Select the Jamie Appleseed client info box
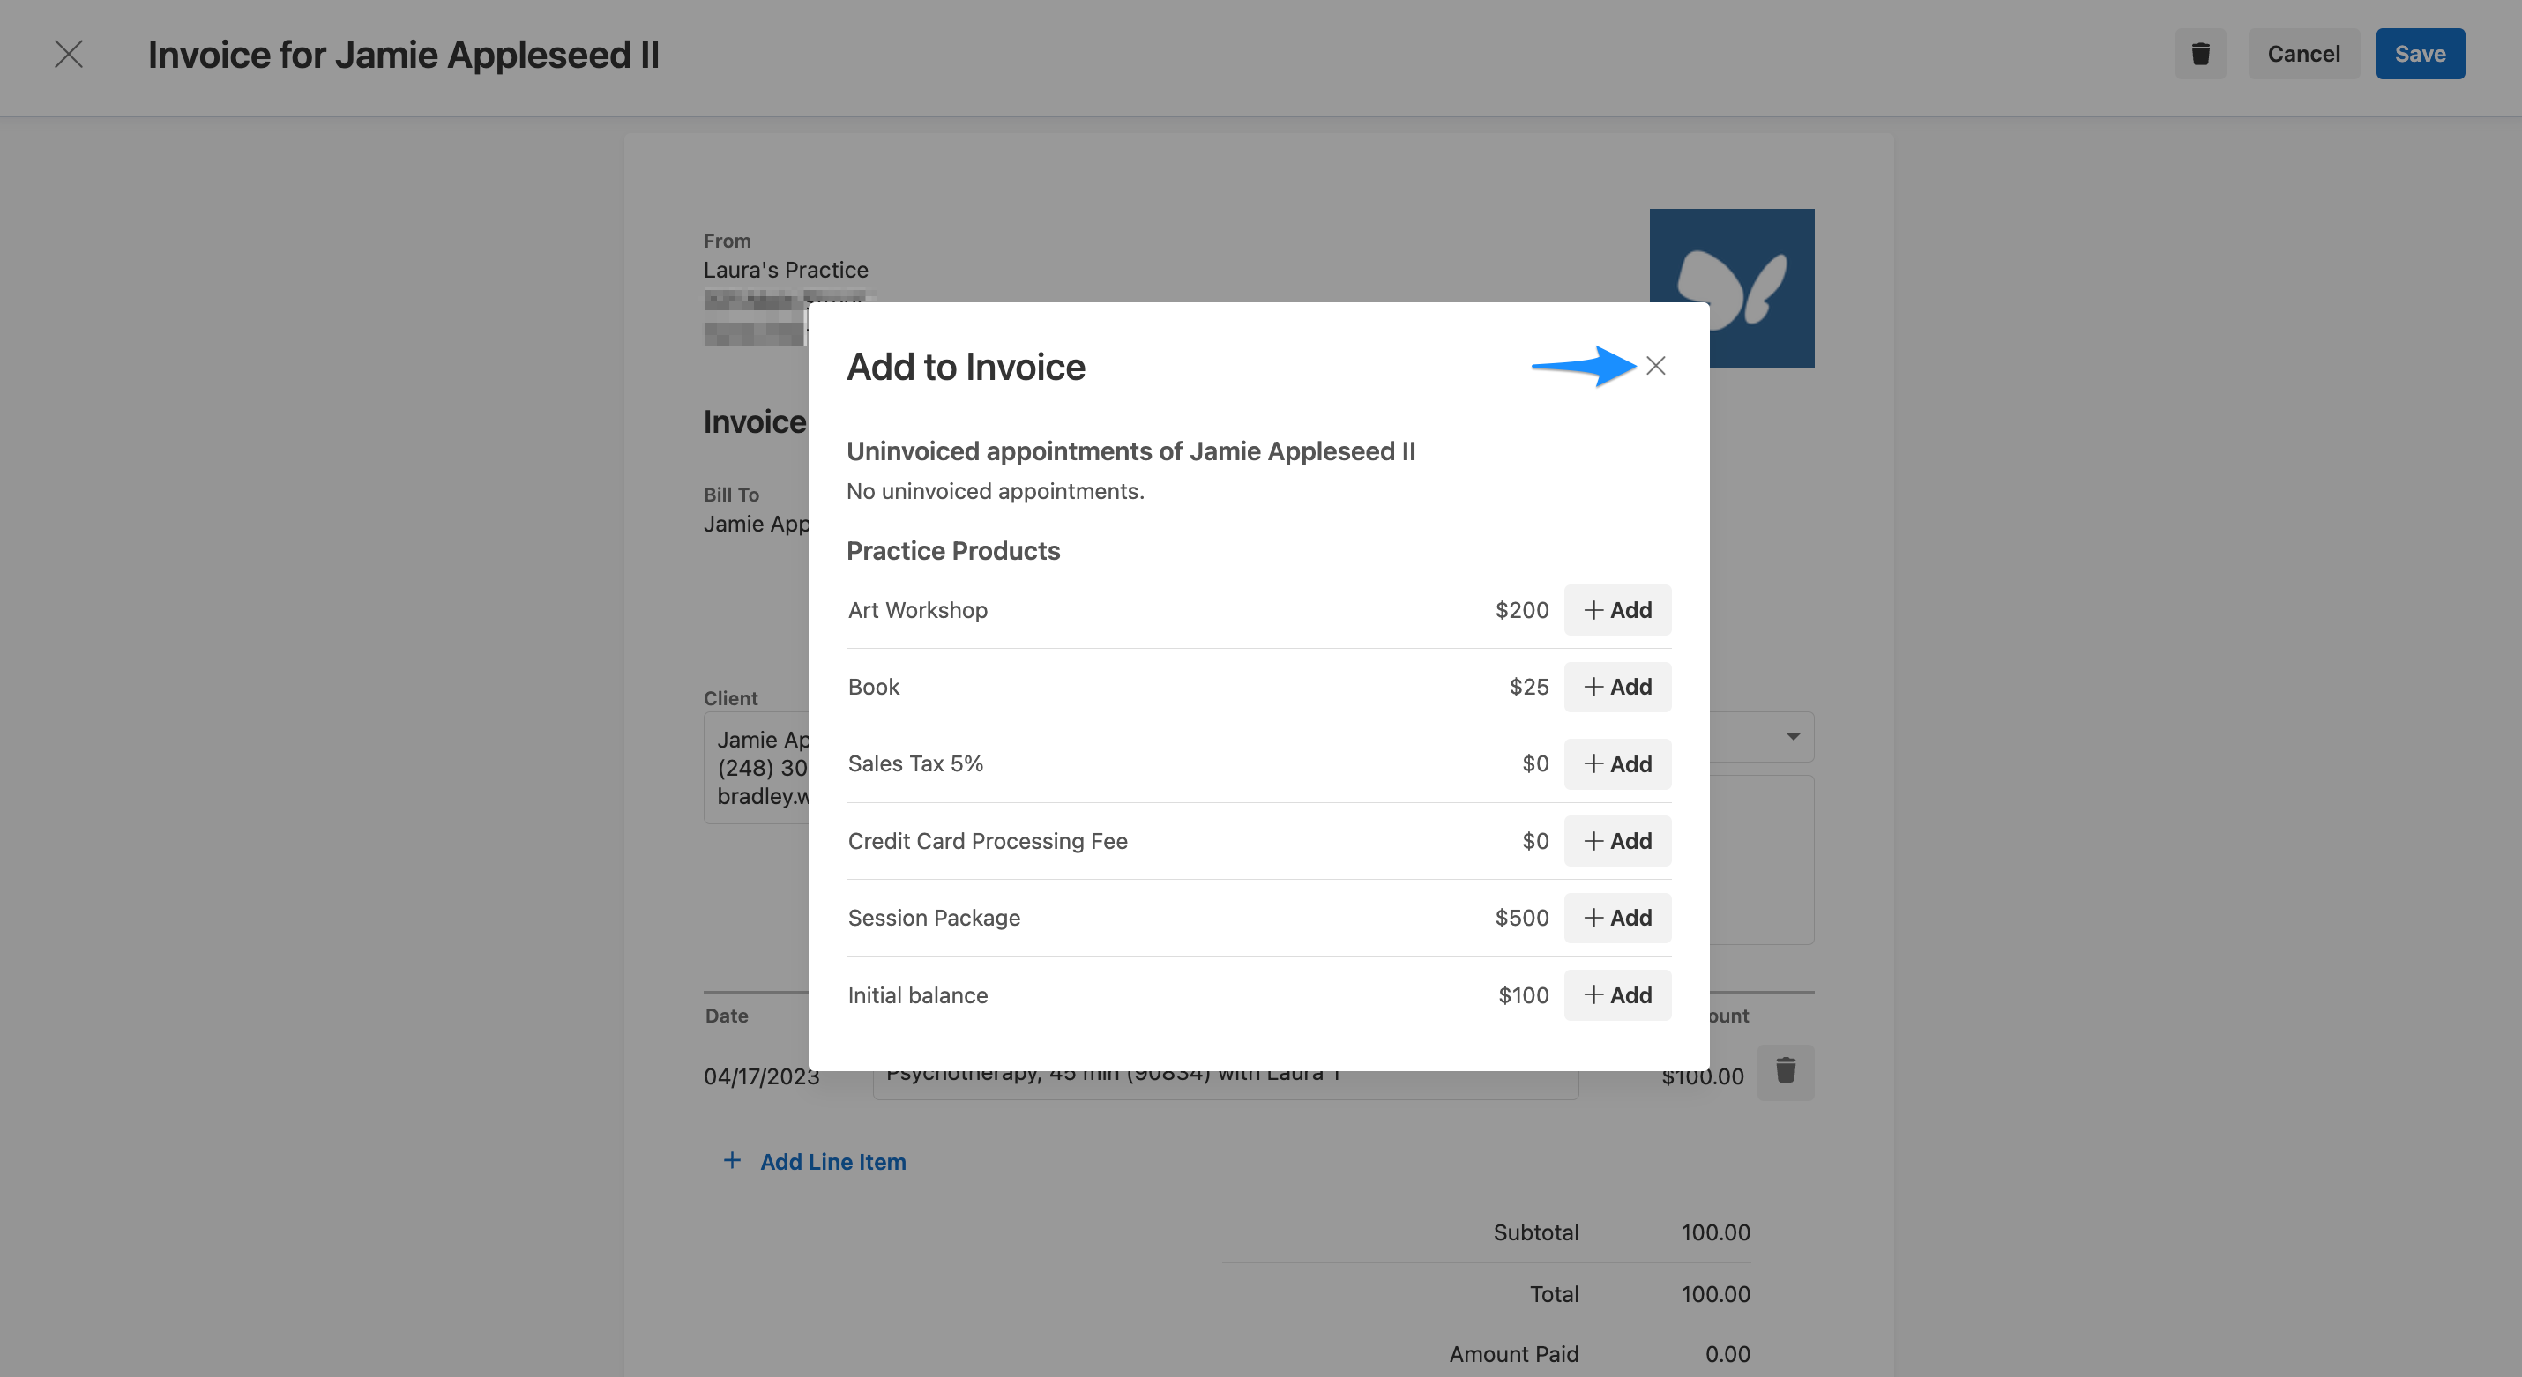Viewport: 2522px width, 1377px height. click(762, 767)
